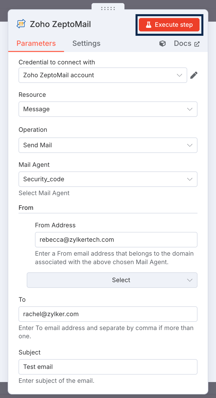Screen dimensions: 216x398
Task: Expand the Resource dropdown showing Message
Action: tap(108, 109)
